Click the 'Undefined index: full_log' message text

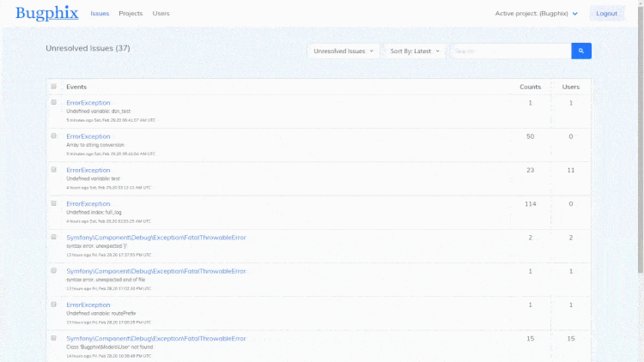(94, 212)
